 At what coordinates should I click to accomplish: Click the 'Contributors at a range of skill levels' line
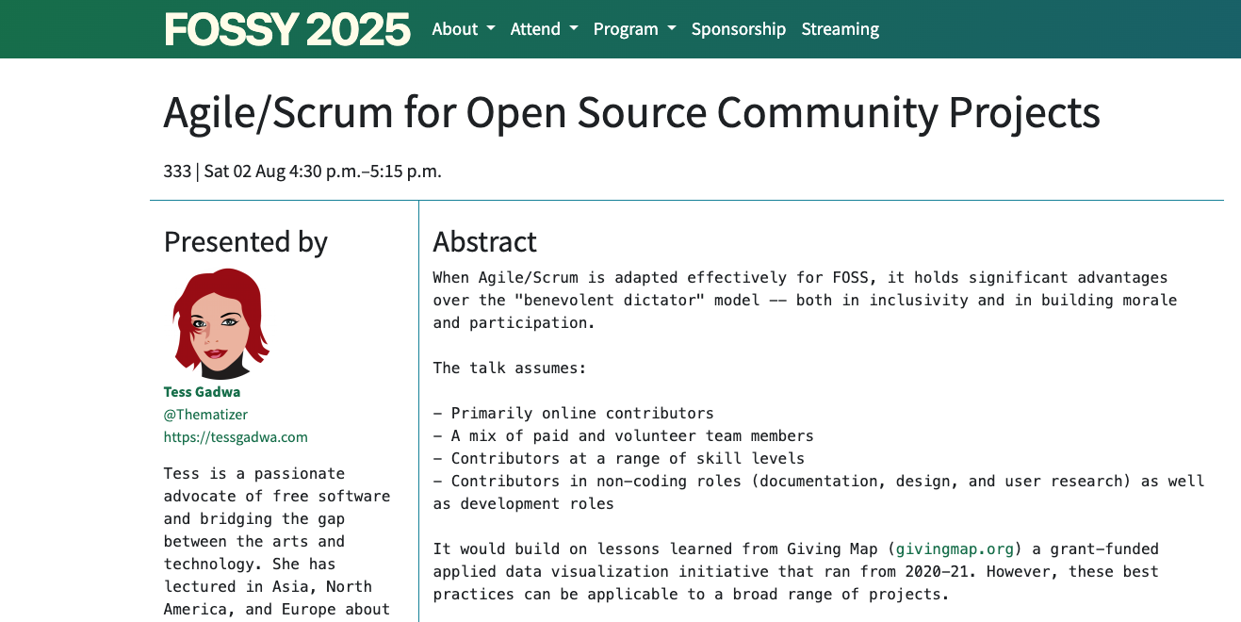coord(619,458)
